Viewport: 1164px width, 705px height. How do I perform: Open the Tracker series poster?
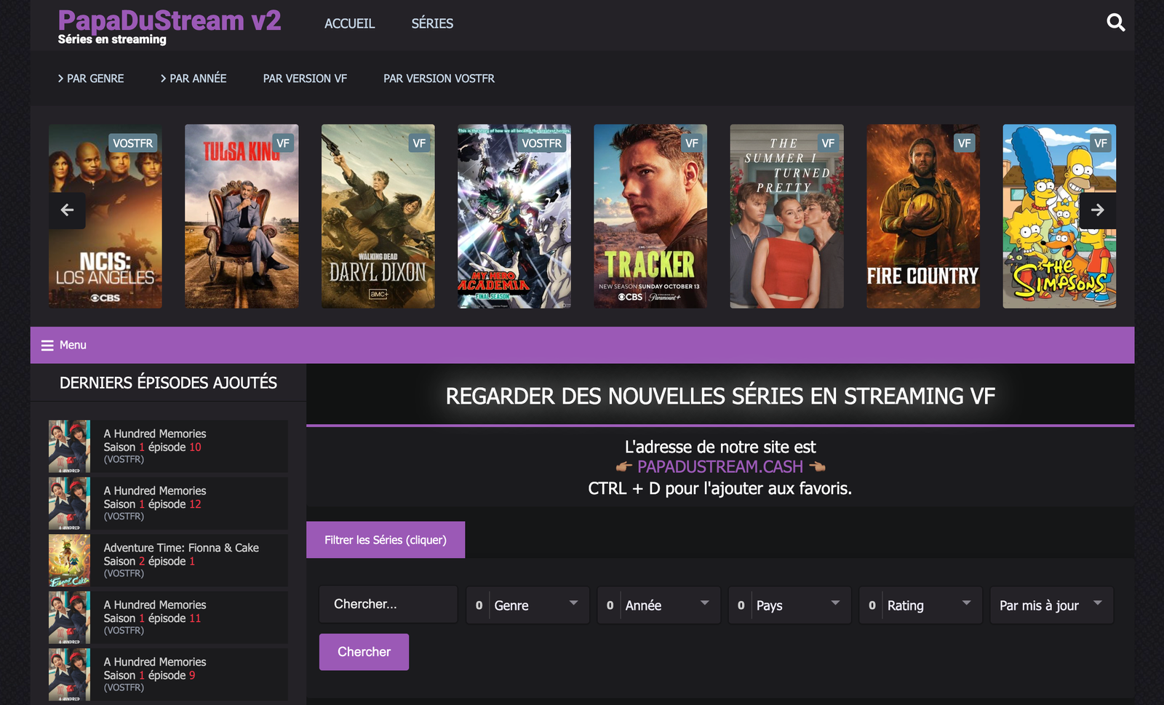[650, 216]
